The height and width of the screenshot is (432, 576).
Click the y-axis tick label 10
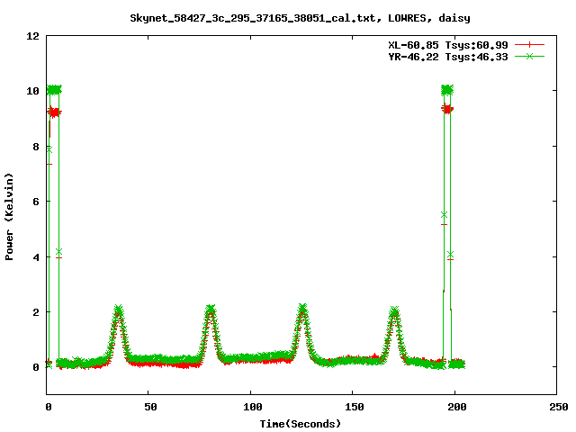tap(32, 91)
